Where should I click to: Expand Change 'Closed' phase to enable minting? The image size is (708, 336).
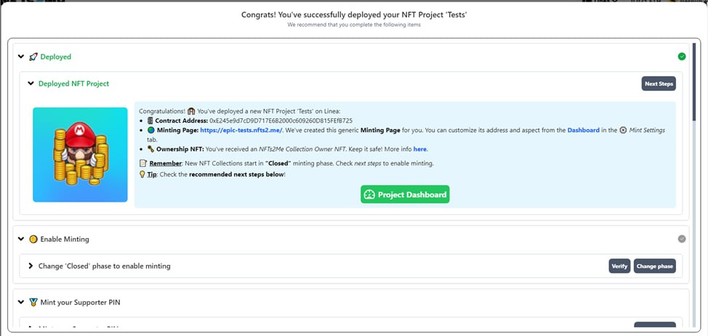coord(31,266)
